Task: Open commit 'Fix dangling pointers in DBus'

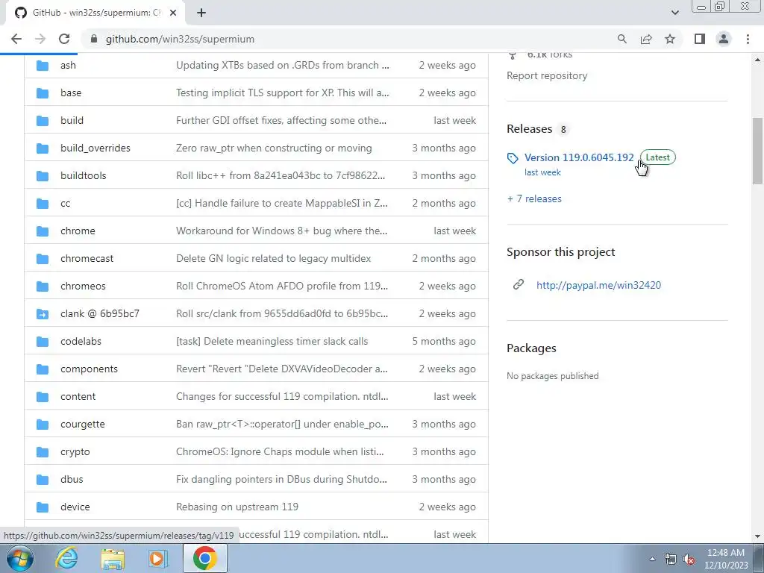Action: [x=281, y=480]
